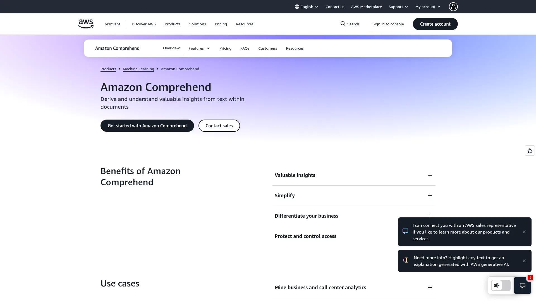Click the Products breadcrumb link

click(x=108, y=69)
